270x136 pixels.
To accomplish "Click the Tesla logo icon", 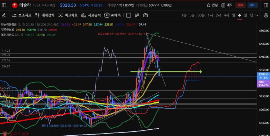I will (x=15, y=5).
